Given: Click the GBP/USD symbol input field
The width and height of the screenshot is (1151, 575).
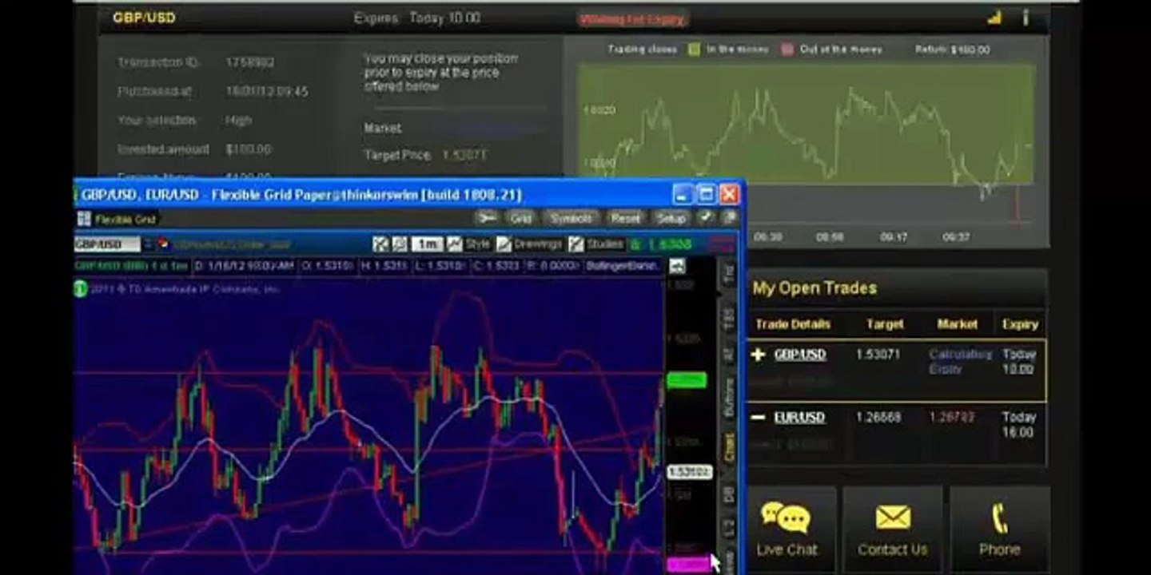Looking at the screenshot, I should 107,244.
